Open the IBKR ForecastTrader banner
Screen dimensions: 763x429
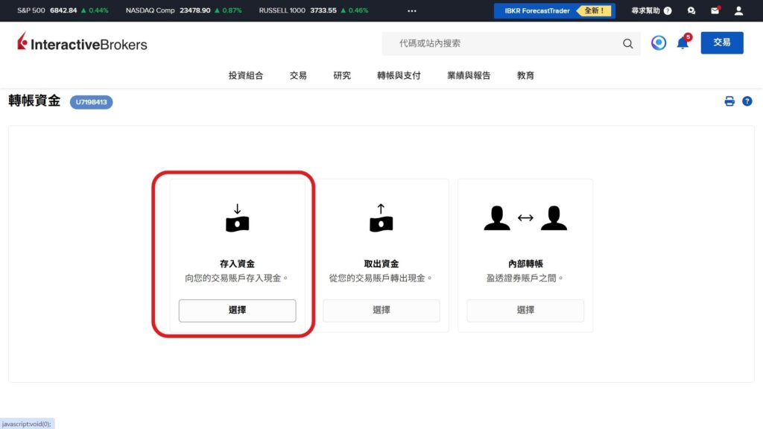[554, 11]
